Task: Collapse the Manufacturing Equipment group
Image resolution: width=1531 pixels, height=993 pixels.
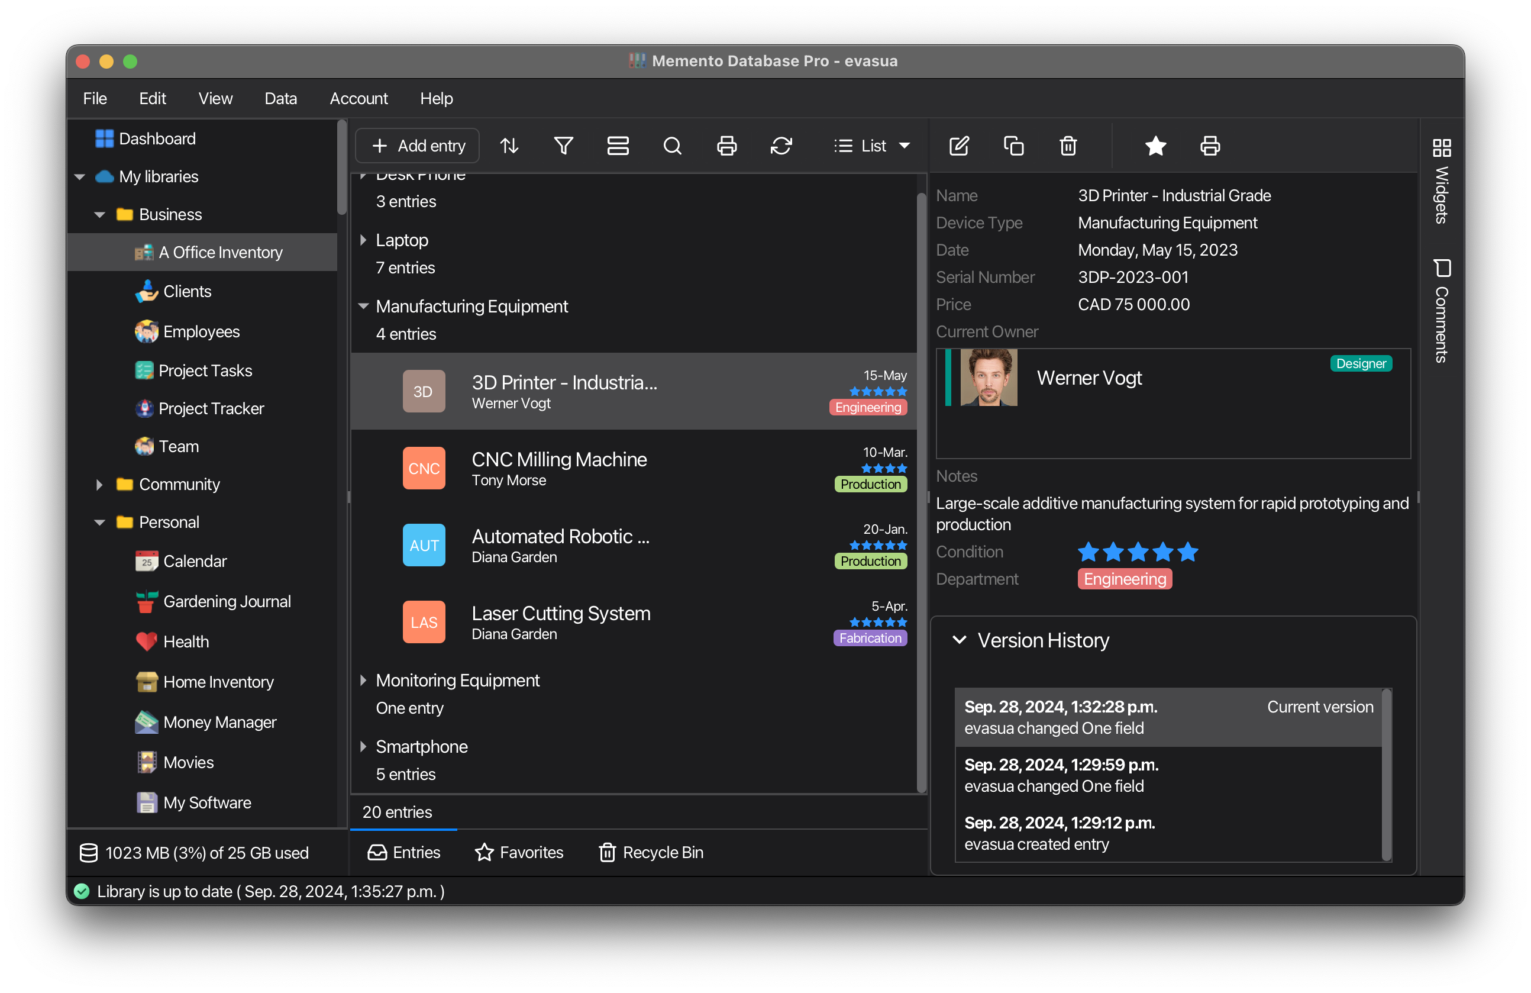Action: (364, 307)
